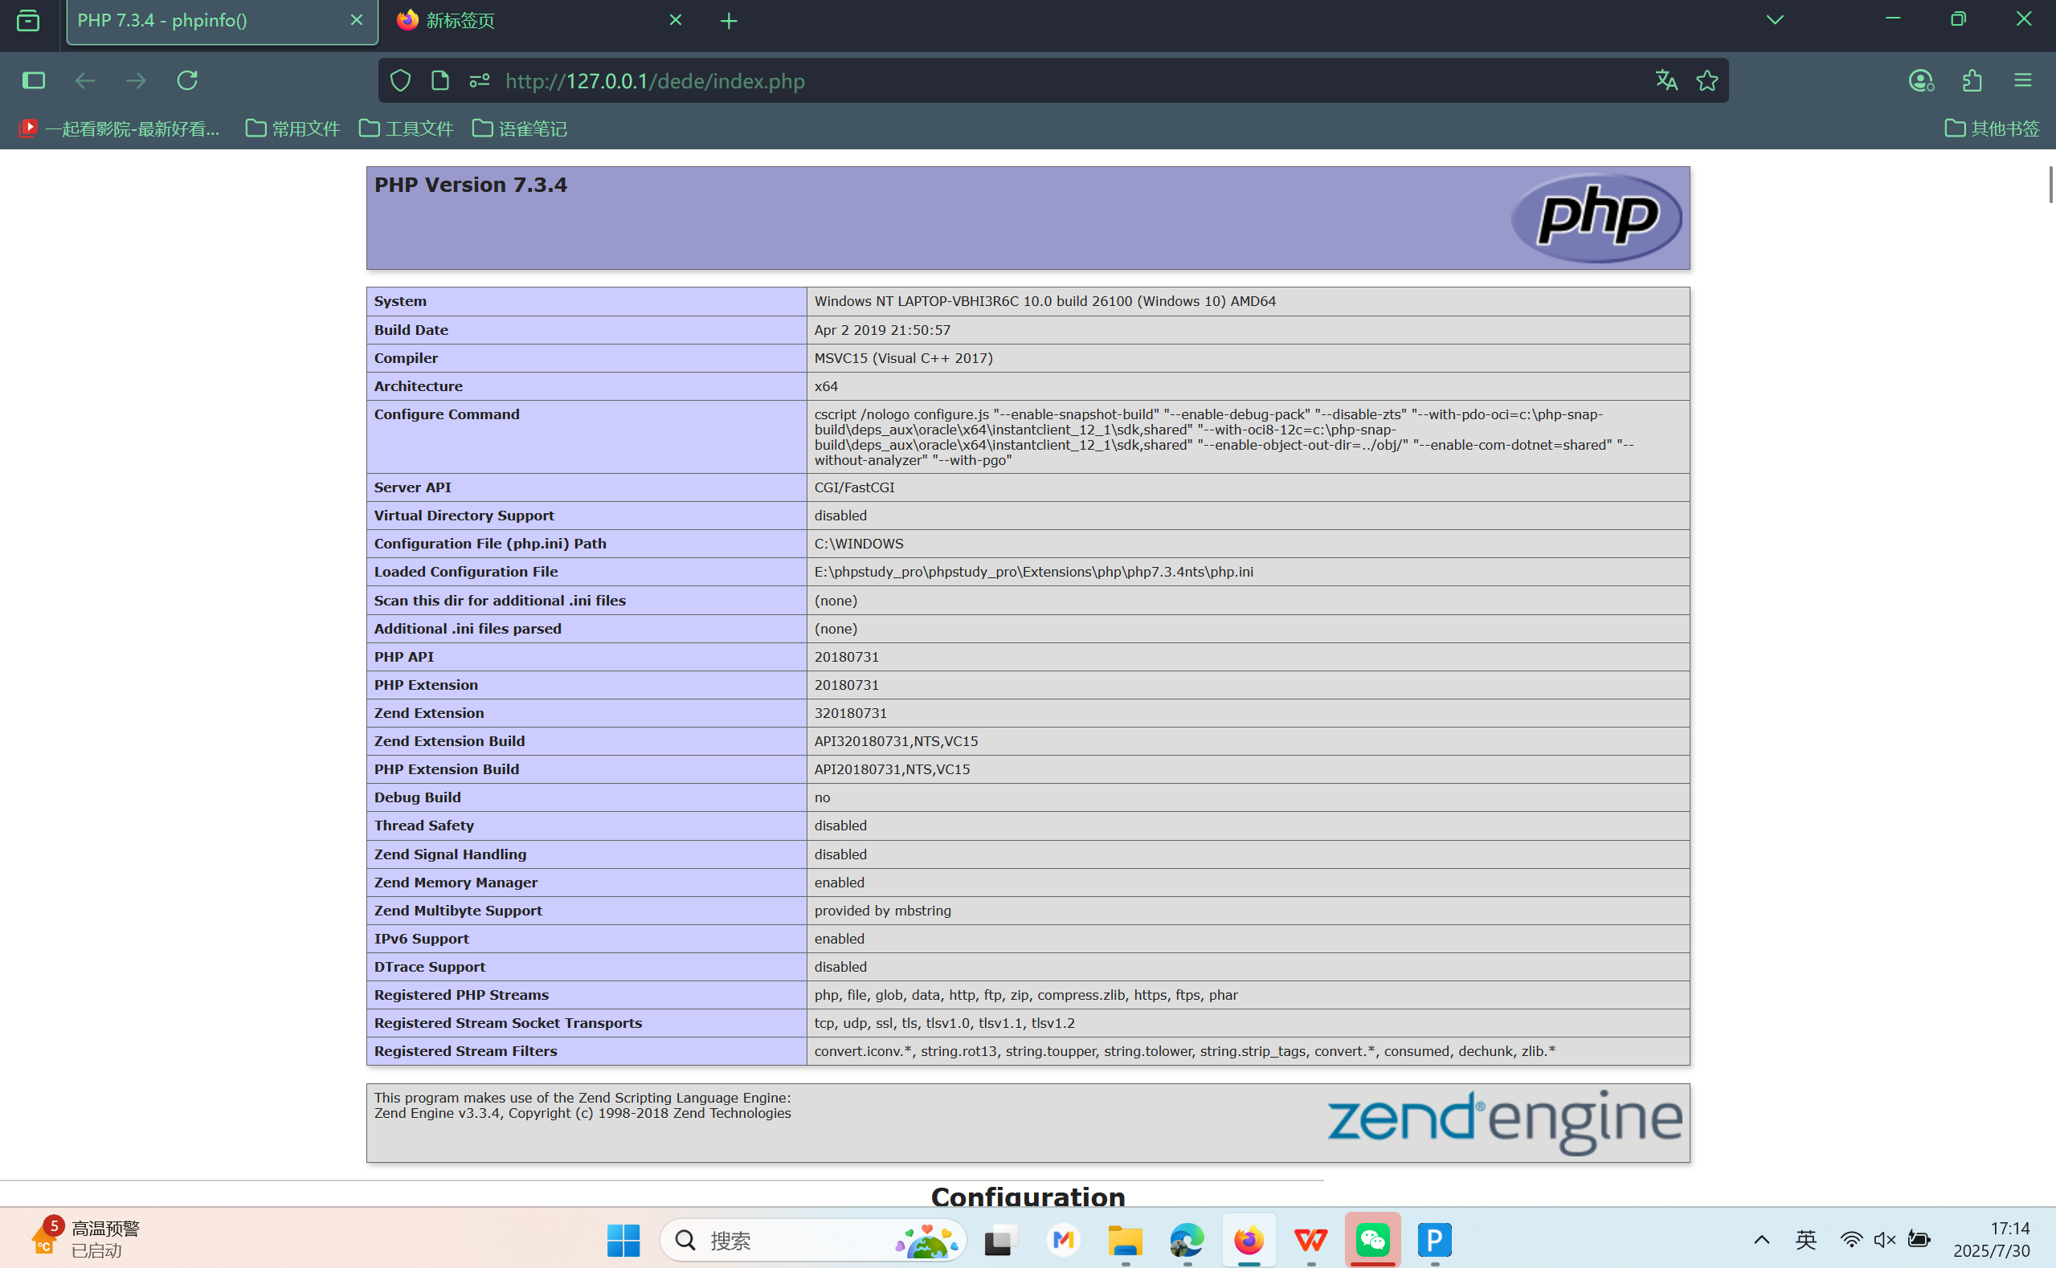The height and width of the screenshot is (1268, 2056).
Task: Click the PHP logo image
Action: tap(1596, 217)
